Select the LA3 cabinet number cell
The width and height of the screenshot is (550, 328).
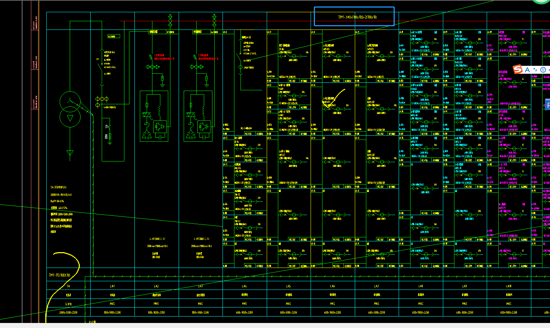point(200,286)
